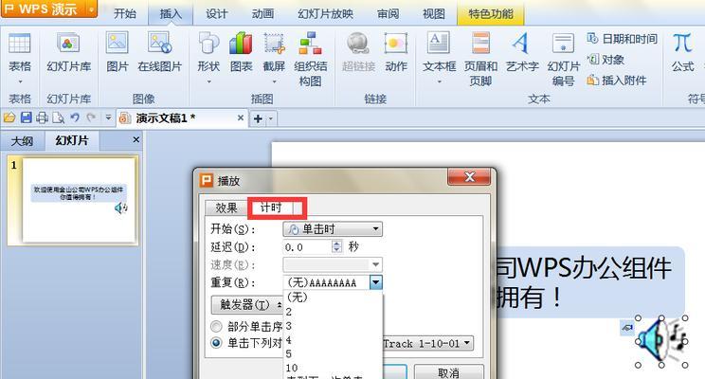Viewport: 705px width, 379px height.
Task: Insert a 文本框 text box
Action: [439, 44]
